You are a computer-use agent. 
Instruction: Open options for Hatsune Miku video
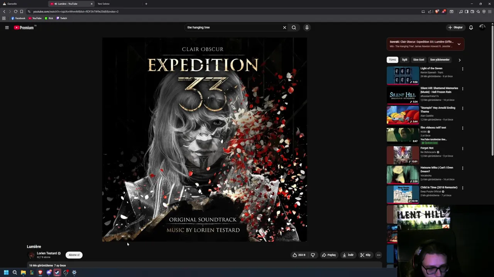click(462, 168)
